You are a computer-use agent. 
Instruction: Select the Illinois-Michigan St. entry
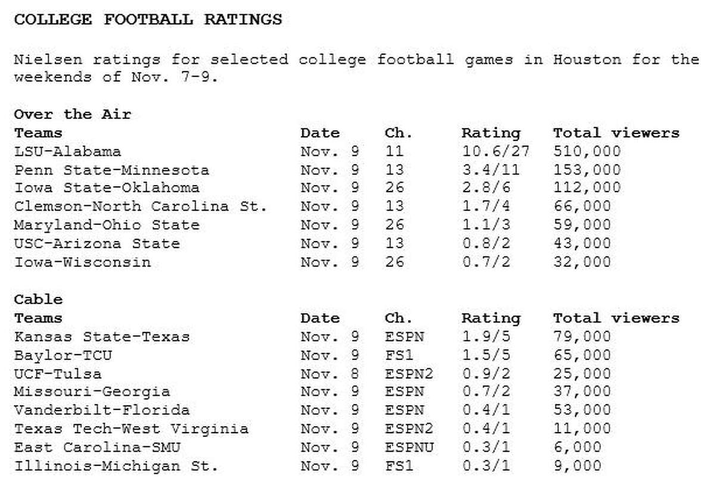pyautogui.click(x=116, y=466)
